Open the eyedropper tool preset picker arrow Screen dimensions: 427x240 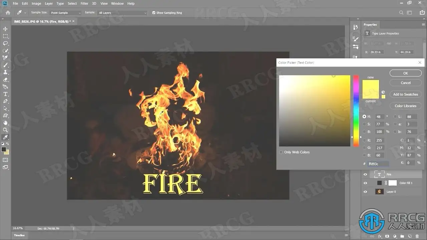(25, 13)
